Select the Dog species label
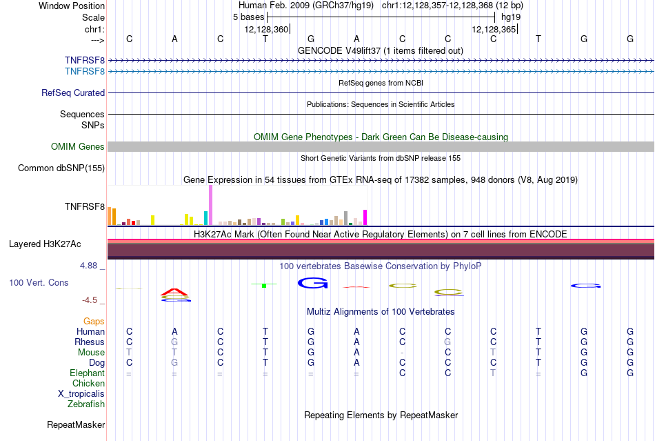 tap(97, 363)
